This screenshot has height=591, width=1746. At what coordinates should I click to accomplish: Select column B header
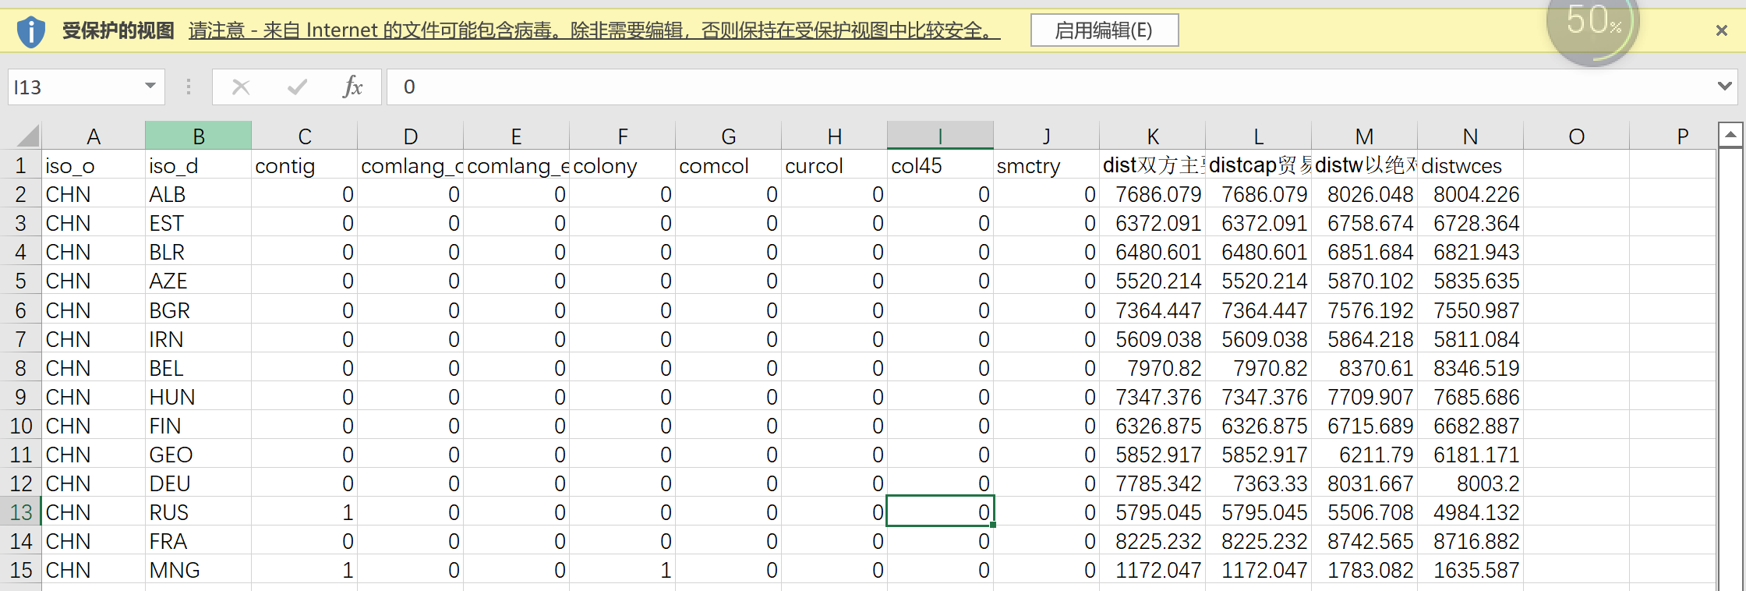pos(198,136)
